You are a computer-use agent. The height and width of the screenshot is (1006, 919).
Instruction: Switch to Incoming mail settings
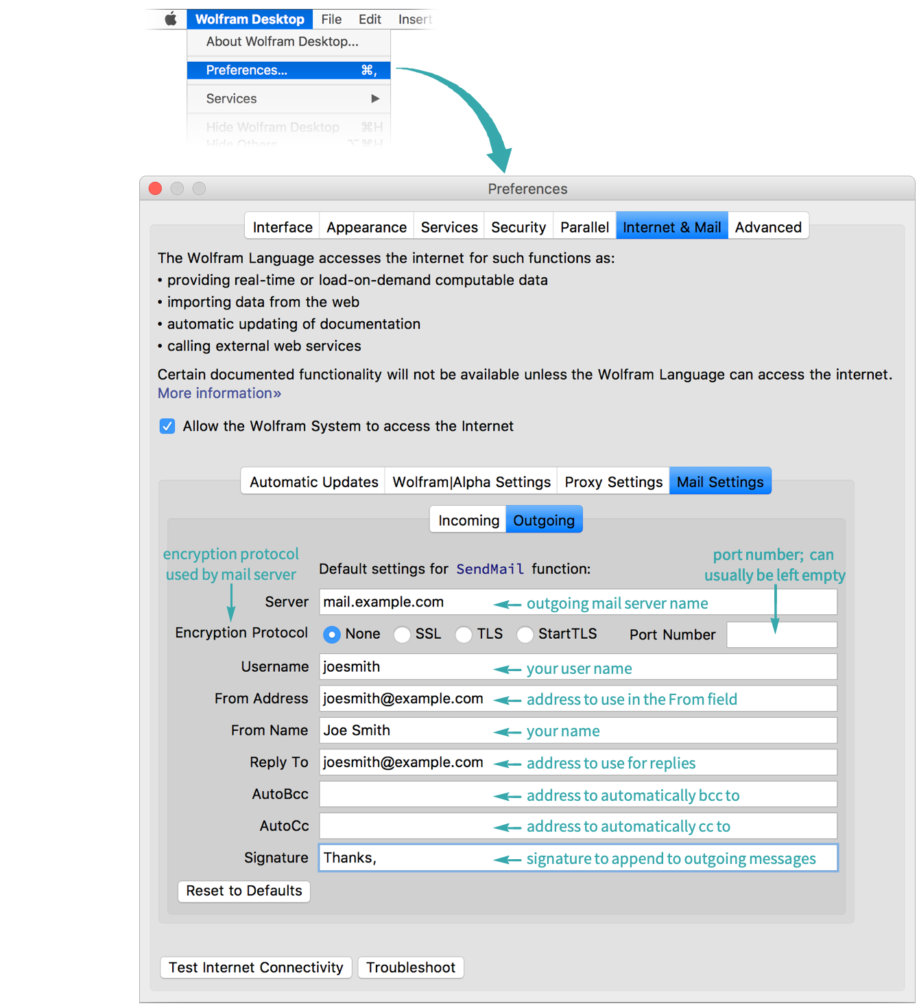(x=468, y=520)
